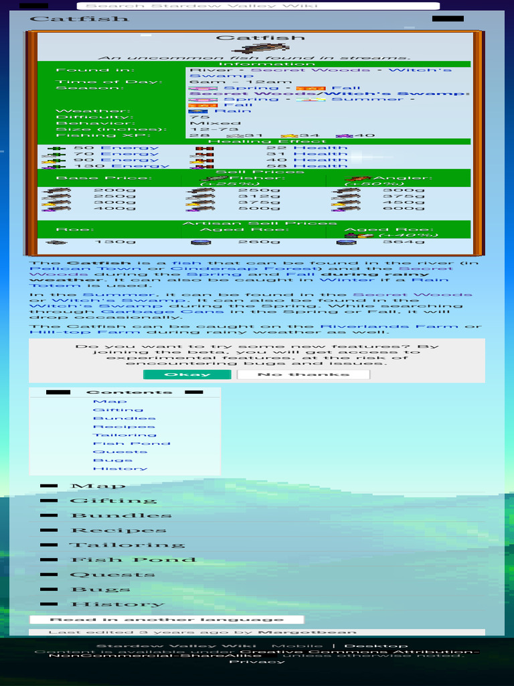Click the 130 Energy link
514x686 pixels.
point(141,166)
